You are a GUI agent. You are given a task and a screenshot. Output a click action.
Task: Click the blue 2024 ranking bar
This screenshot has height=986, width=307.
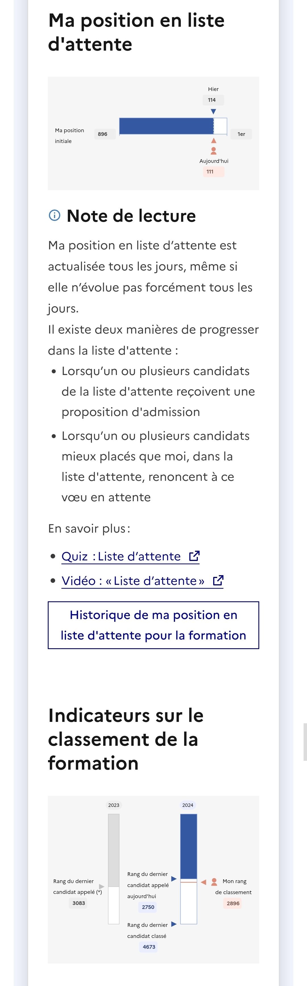189,846
